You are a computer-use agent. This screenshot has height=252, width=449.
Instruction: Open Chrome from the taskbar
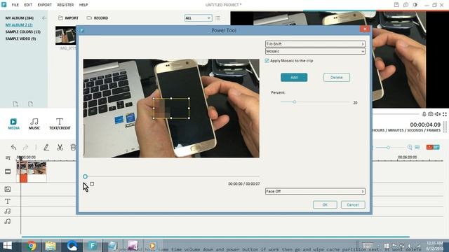pos(32,246)
